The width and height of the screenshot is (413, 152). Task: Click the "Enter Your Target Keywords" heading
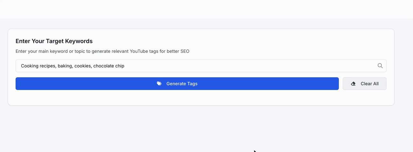click(54, 41)
